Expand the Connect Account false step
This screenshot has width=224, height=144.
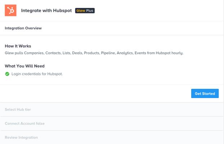[x=112, y=123]
